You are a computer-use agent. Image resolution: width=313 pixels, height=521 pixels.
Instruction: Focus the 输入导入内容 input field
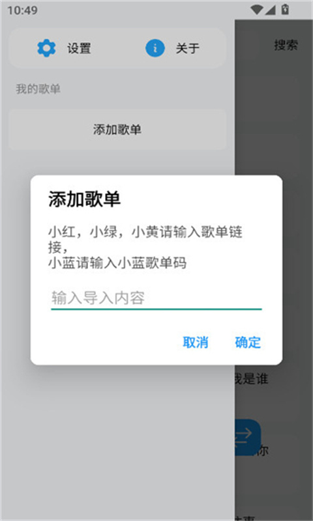click(156, 298)
